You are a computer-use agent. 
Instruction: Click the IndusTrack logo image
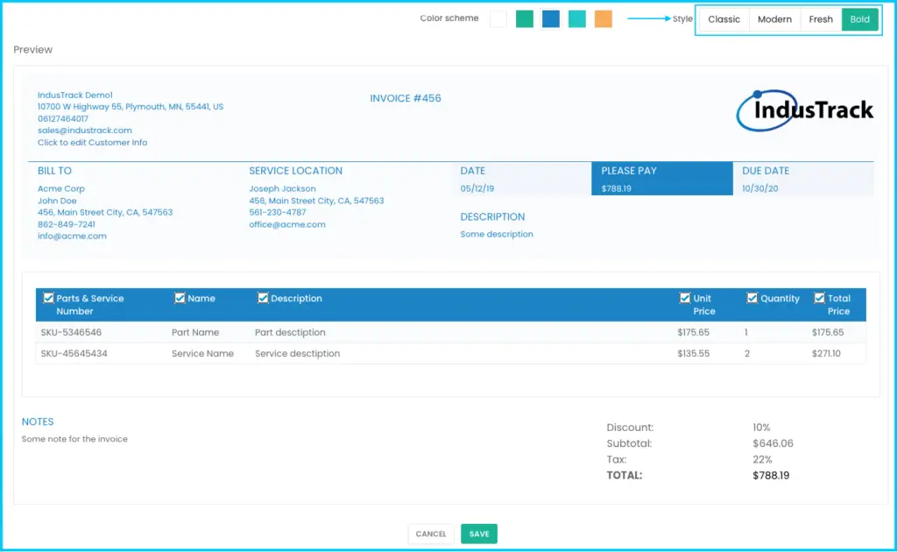click(x=805, y=110)
